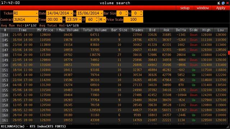Click time cell 04/06 17:00
The width and height of the screenshot is (230, 129).
point(23,85)
